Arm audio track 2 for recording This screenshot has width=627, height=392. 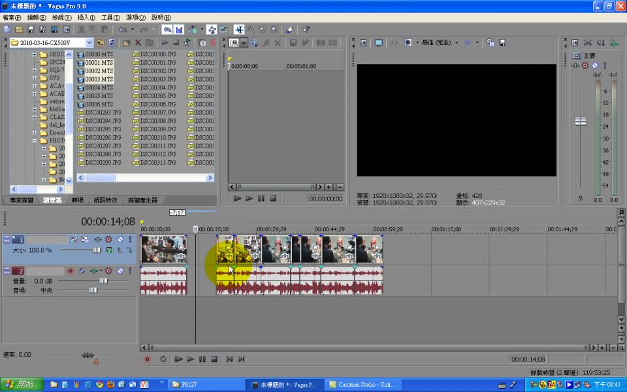[71, 270]
